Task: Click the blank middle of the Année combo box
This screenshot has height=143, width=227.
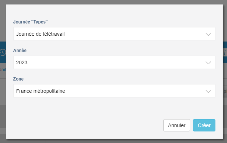Action: point(116,62)
